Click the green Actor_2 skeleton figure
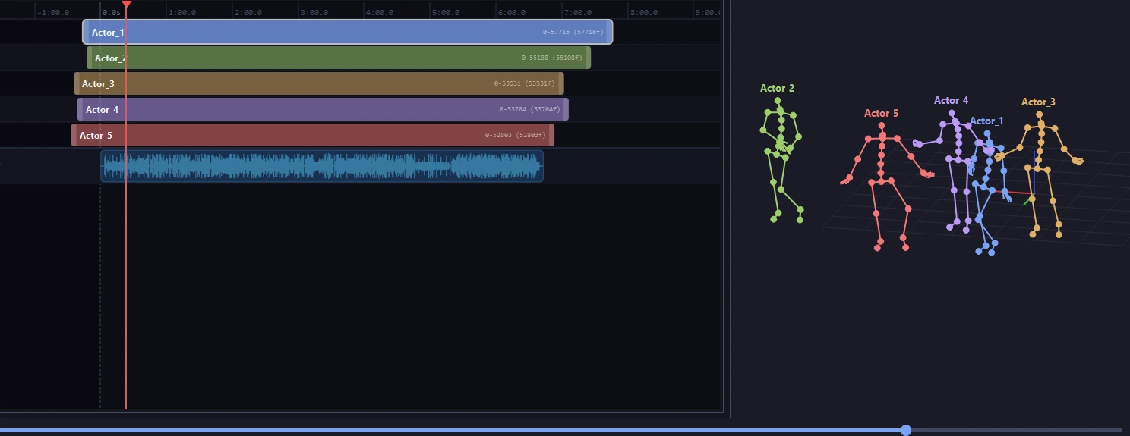Viewport: 1130px width, 436px height. coord(781,159)
